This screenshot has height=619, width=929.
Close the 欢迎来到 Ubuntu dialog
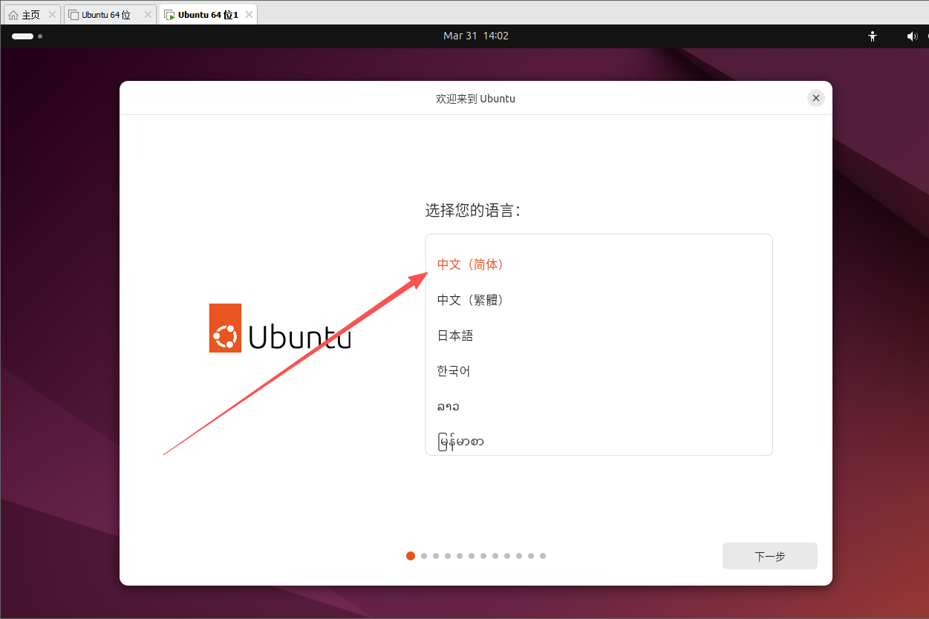(x=816, y=98)
